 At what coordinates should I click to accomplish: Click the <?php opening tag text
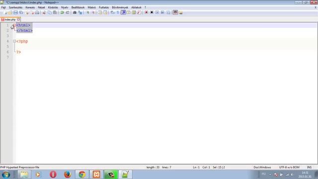(x=22, y=41)
